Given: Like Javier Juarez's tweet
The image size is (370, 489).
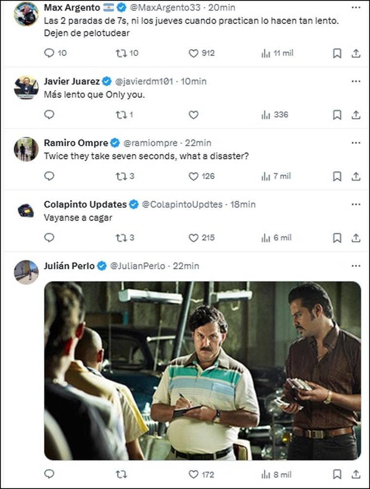Looking at the screenshot, I should click(194, 114).
